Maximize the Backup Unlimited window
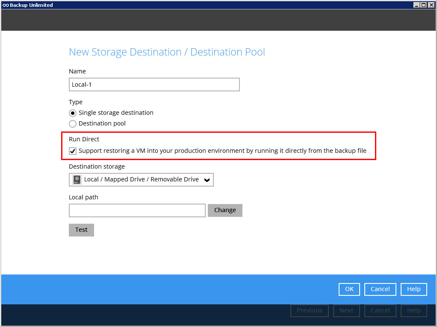Screen dimensions: 437x327 point(424,5)
